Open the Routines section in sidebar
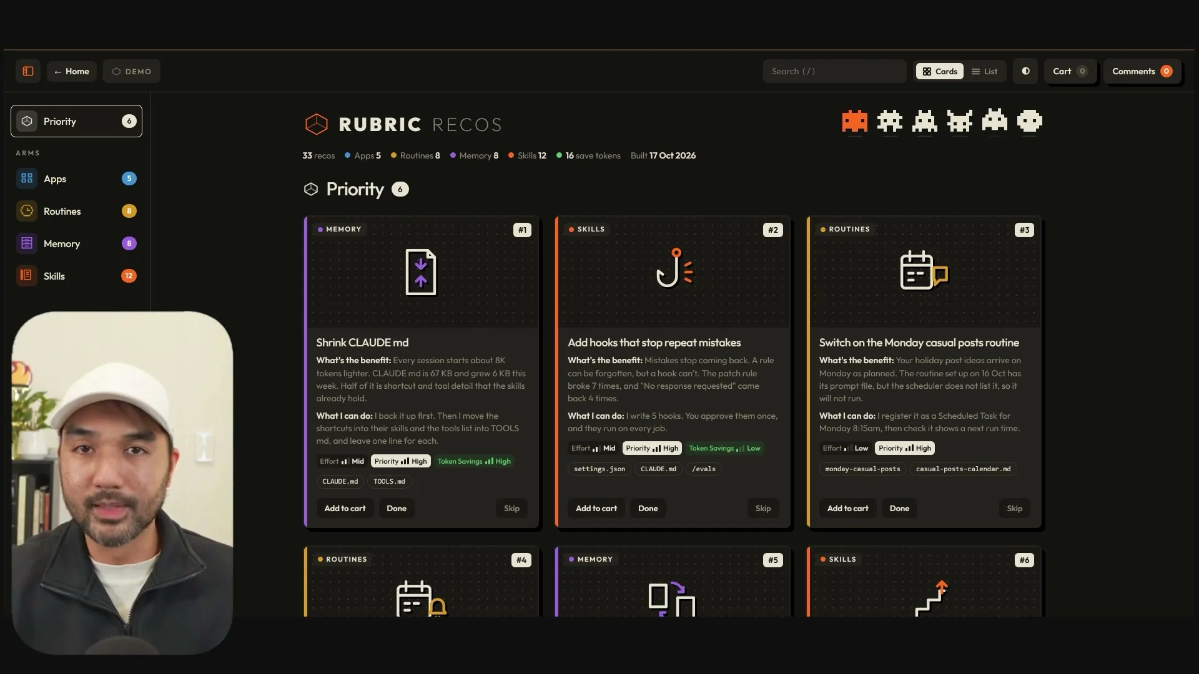This screenshot has height=674, width=1199. pyautogui.click(x=76, y=211)
